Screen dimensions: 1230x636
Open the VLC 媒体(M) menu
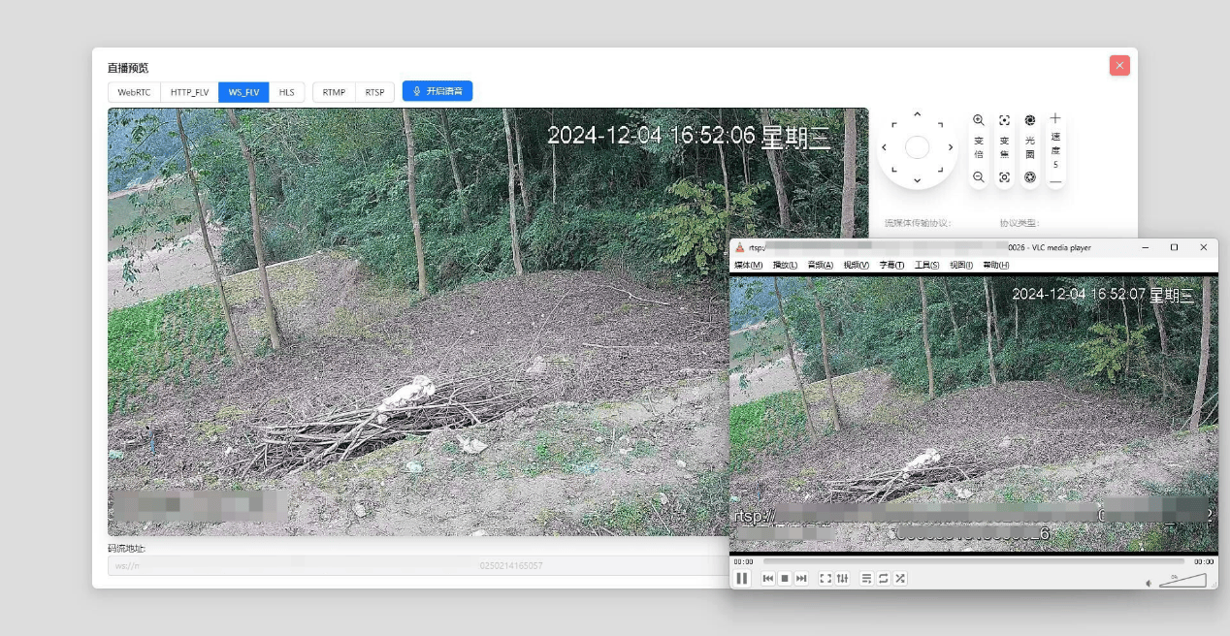tap(747, 264)
